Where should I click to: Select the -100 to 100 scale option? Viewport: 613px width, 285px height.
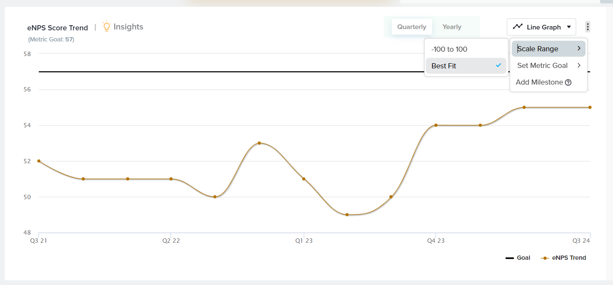tap(449, 49)
